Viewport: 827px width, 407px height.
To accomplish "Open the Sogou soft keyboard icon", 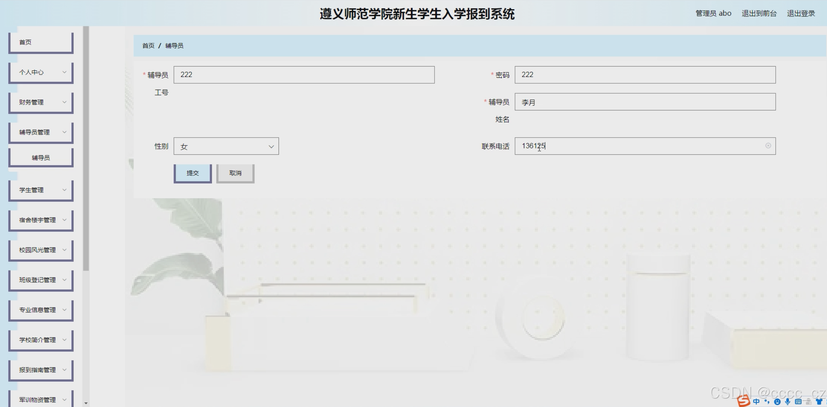I will coord(798,402).
